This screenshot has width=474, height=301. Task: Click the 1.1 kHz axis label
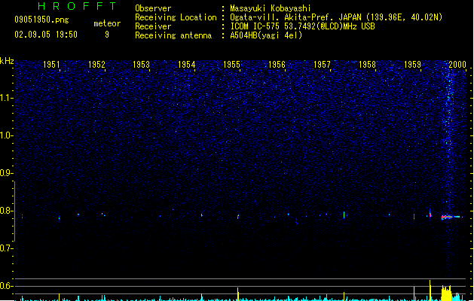(x=6, y=98)
